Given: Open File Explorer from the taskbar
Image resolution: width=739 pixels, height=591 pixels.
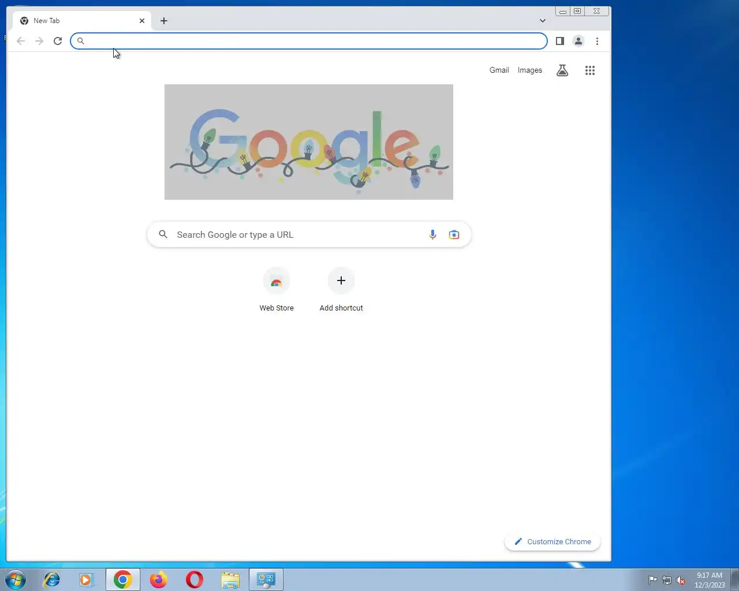Looking at the screenshot, I should click(230, 579).
